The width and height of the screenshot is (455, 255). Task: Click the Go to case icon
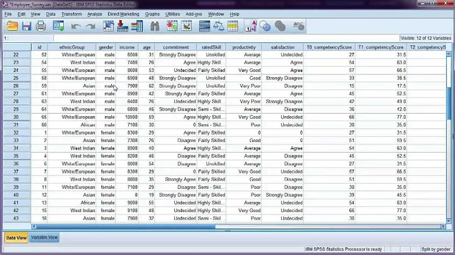coord(109,26)
